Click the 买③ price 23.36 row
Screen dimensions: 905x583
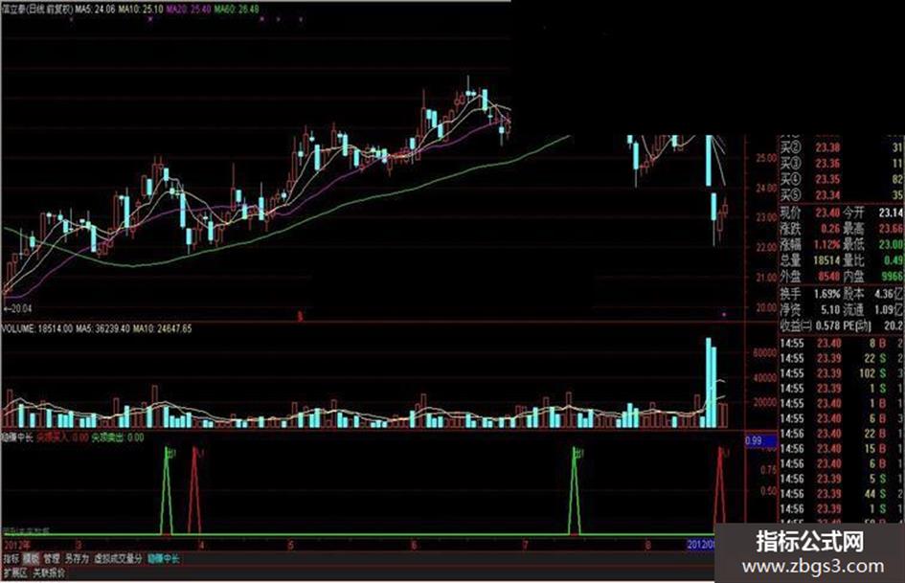point(842,164)
